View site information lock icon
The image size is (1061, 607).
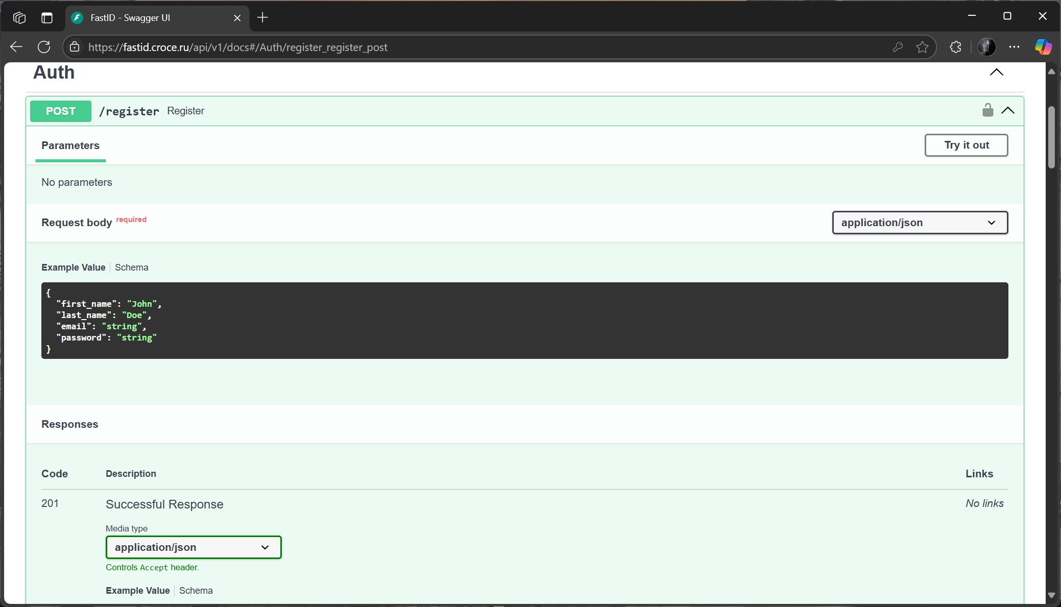click(x=75, y=47)
